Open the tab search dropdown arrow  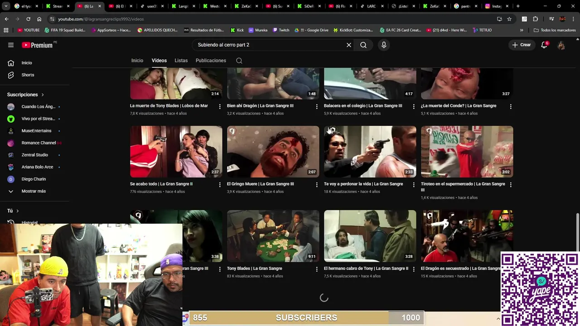click(x=6, y=6)
